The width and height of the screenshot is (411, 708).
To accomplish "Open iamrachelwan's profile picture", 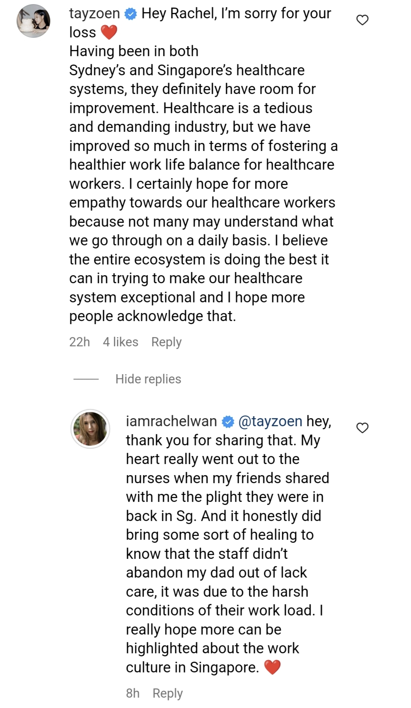I will point(91,429).
